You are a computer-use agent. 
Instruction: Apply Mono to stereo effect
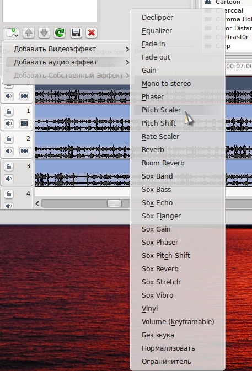click(x=178, y=84)
